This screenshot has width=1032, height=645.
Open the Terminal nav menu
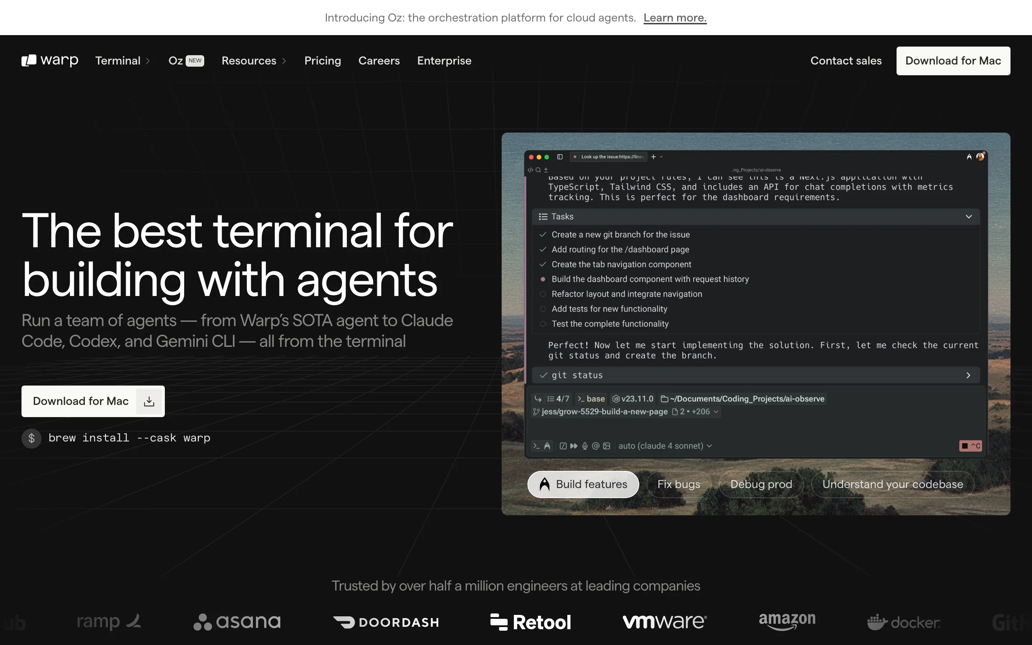pos(123,61)
